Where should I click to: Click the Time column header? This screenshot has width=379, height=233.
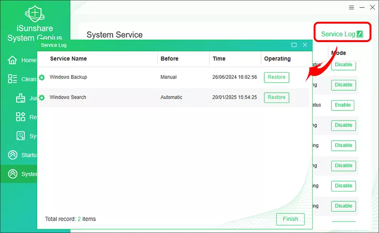coord(219,59)
